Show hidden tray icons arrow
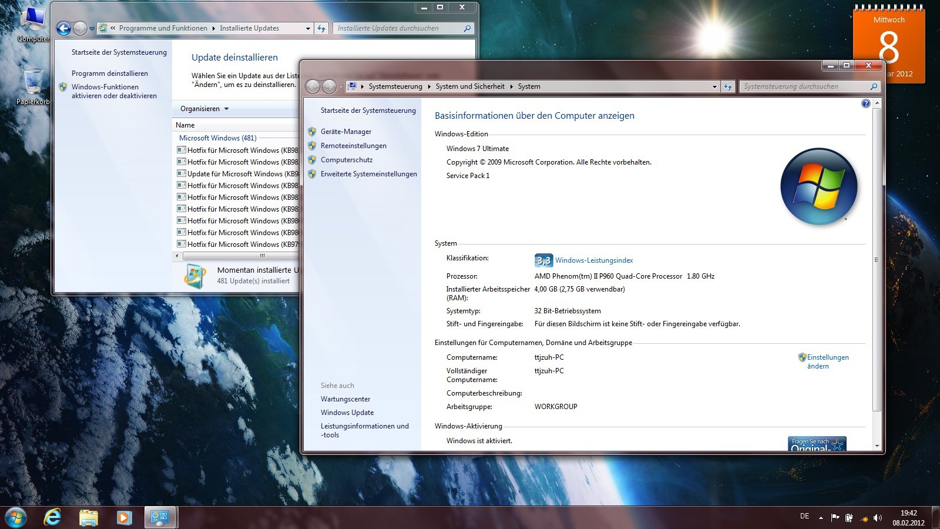The height and width of the screenshot is (529, 940). pos(821,518)
